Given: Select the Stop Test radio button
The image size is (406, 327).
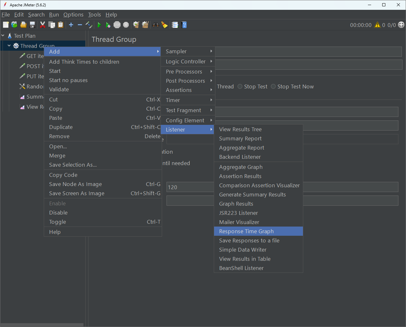Looking at the screenshot, I should pos(240,87).
